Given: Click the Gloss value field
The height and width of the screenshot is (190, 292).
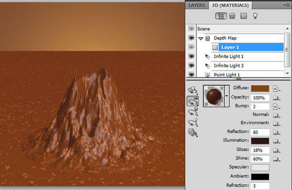Looking at the screenshot, I should (260, 150).
